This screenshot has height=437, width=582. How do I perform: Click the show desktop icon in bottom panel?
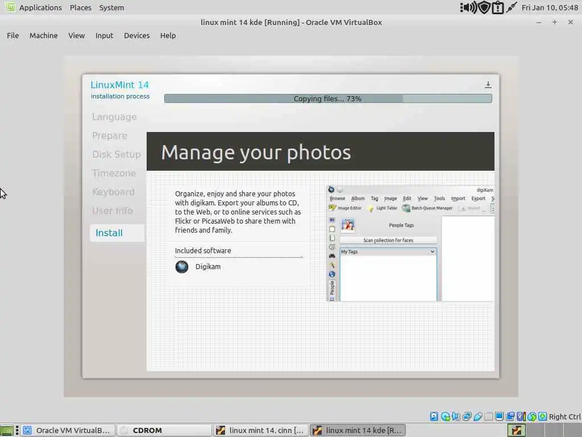tap(7, 430)
